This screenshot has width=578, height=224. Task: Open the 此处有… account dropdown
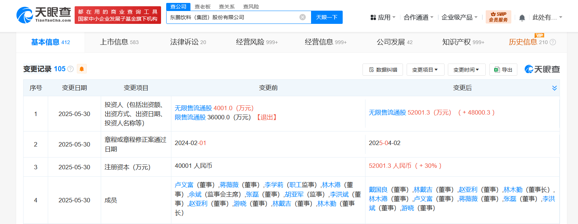click(x=547, y=17)
